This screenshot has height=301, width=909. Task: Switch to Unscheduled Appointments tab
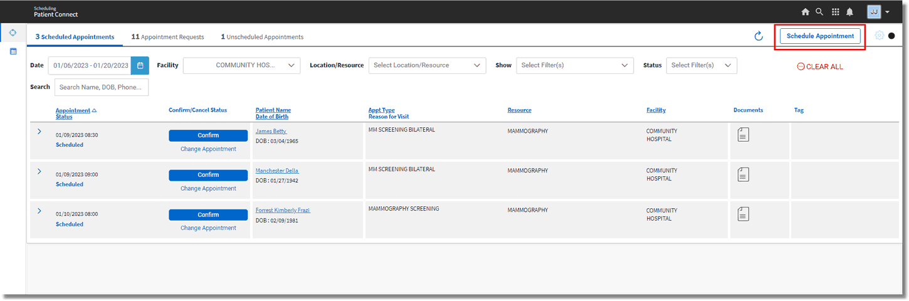[262, 37]
